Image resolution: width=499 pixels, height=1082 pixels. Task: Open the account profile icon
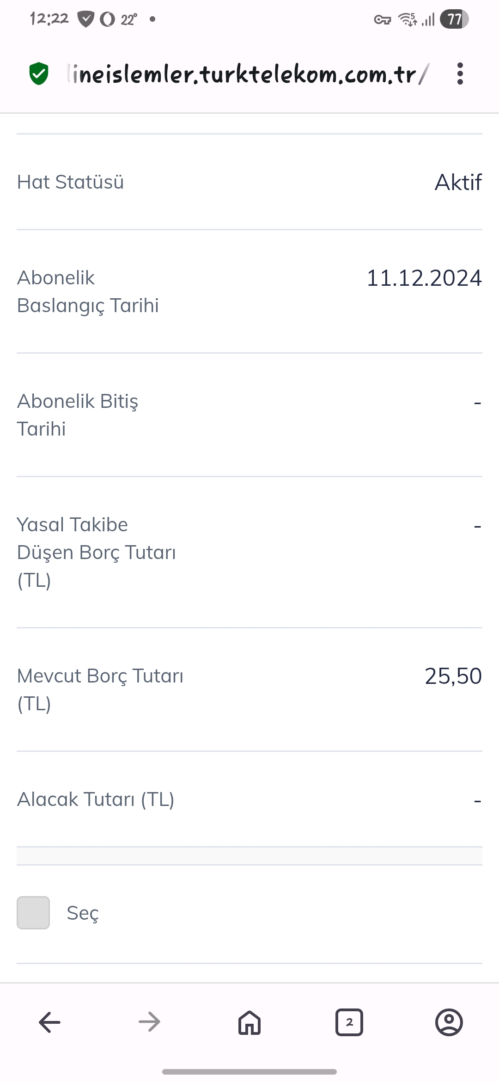point(449,1022)
